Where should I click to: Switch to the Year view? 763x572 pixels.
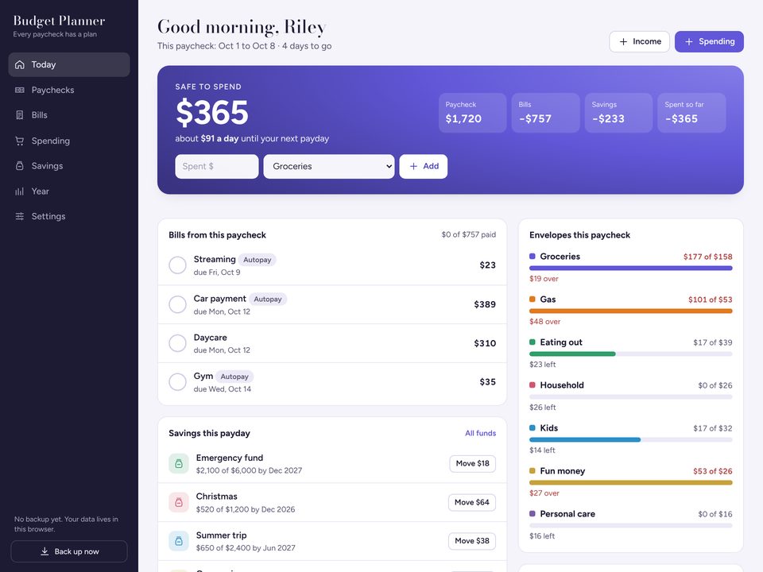pyautogui.click(x=69, y=191)
